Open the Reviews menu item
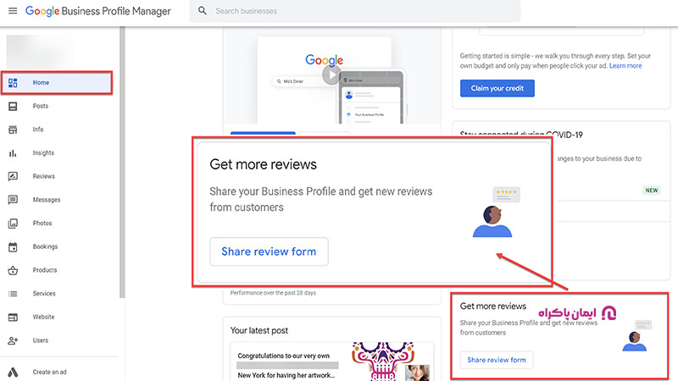 pos(44,176)
